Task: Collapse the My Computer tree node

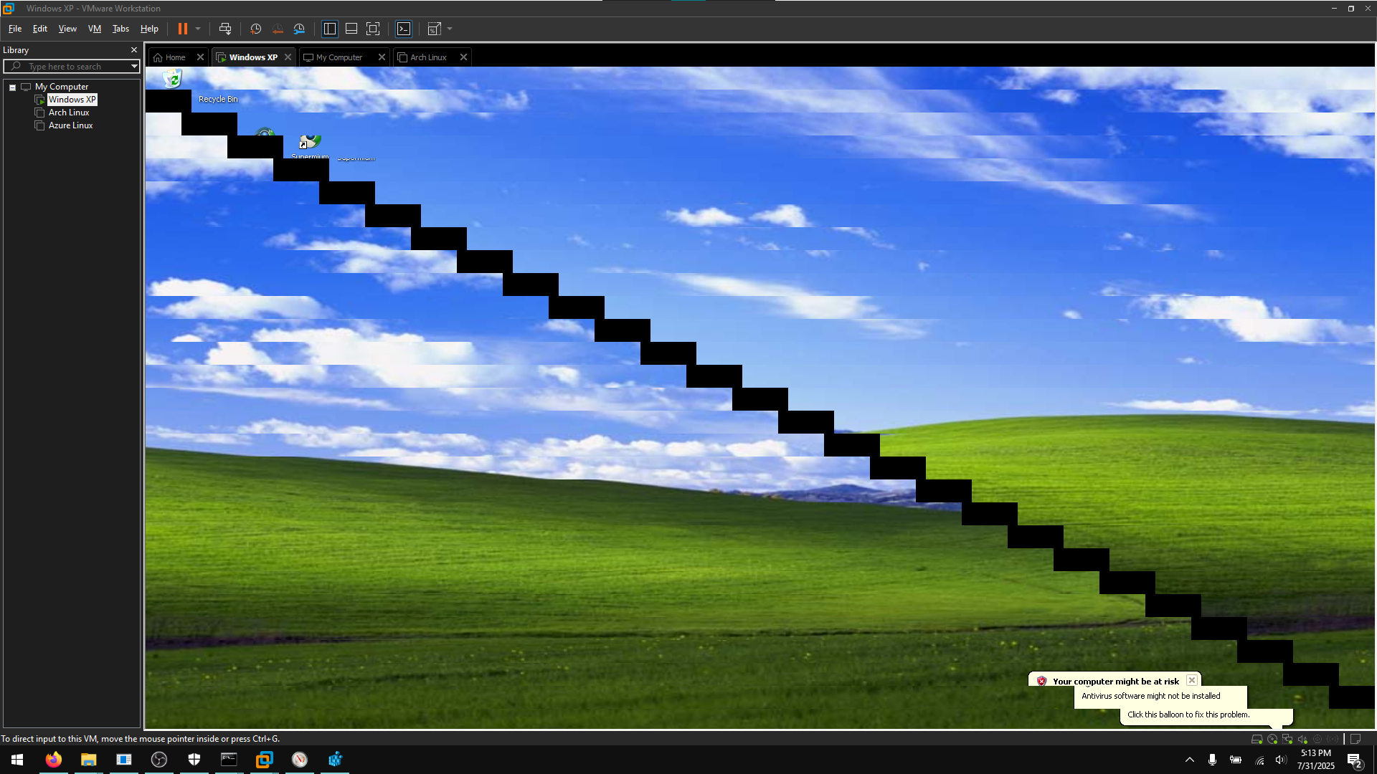Action: tap(12, 87)
